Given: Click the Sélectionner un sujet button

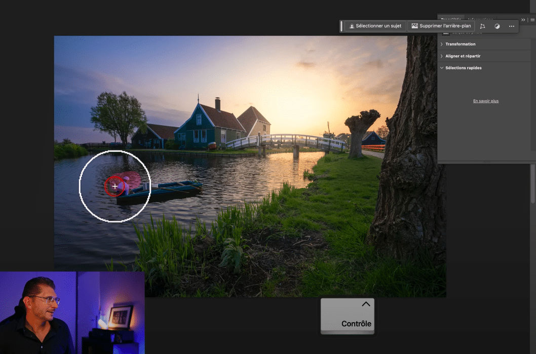Looking at the screenshot, I should 375,26.
